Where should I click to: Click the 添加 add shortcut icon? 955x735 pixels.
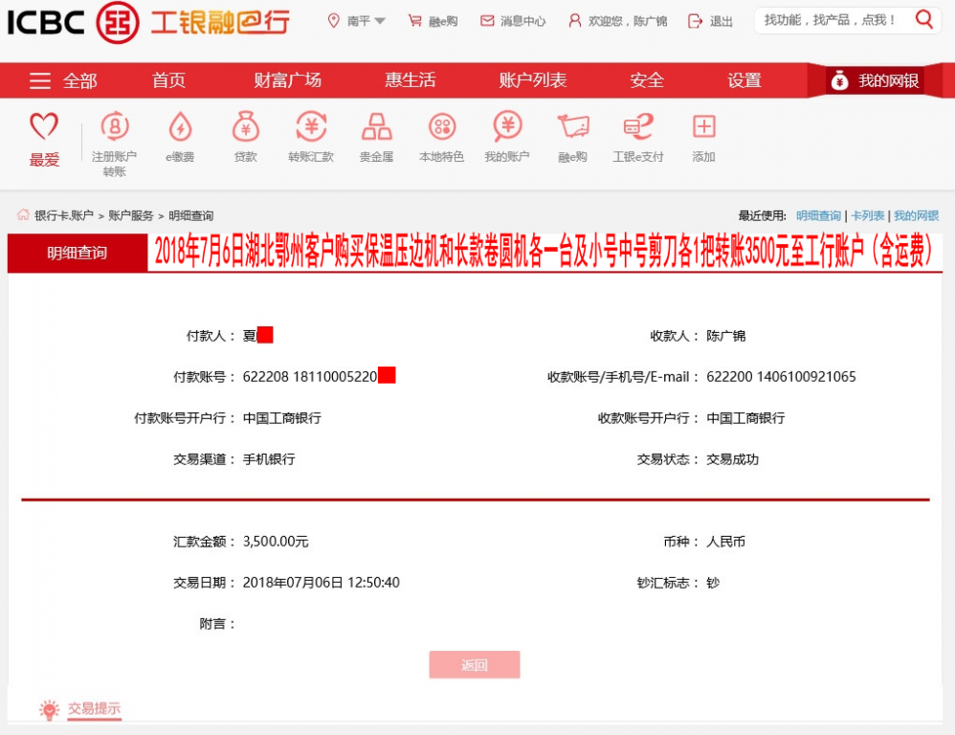click(703, 136)
